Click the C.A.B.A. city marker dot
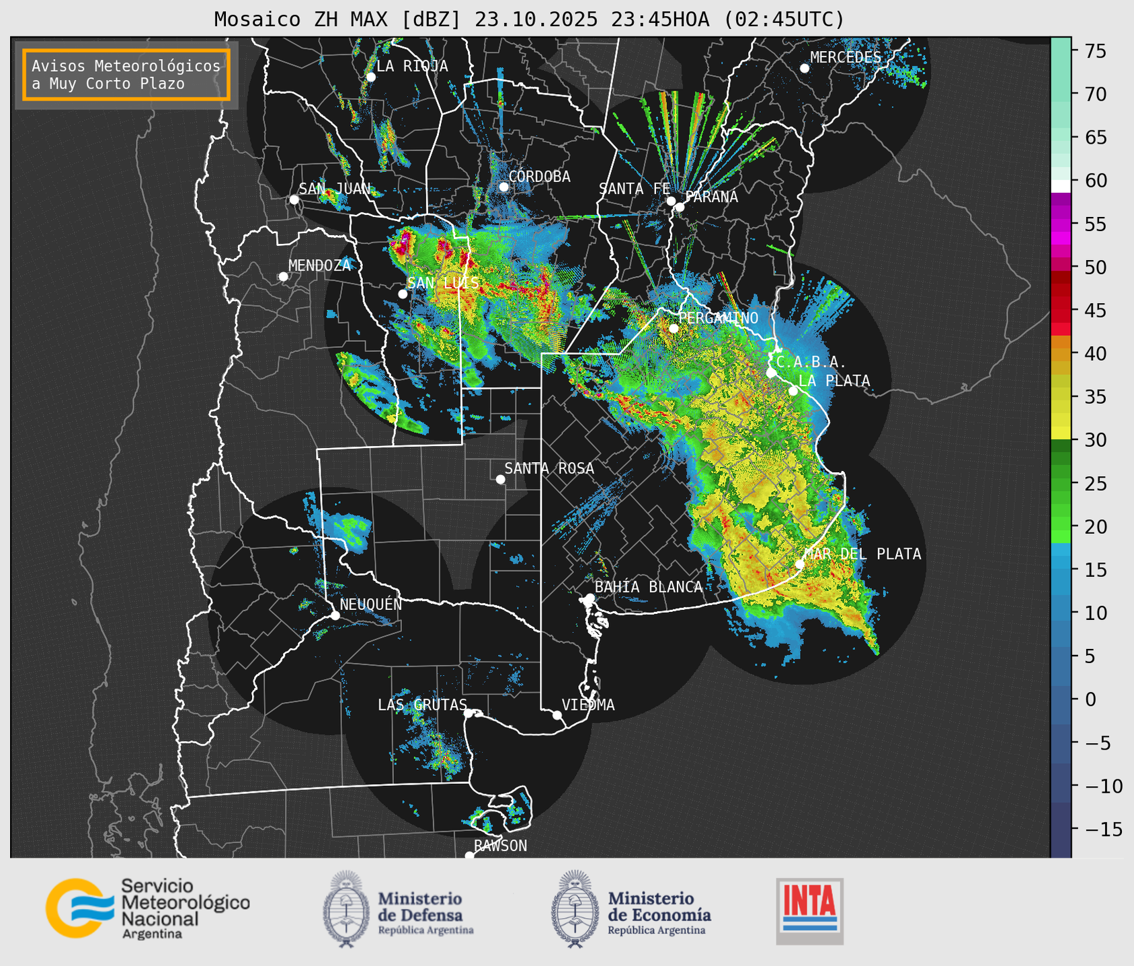1134x966 pixels. click(772, 373)
